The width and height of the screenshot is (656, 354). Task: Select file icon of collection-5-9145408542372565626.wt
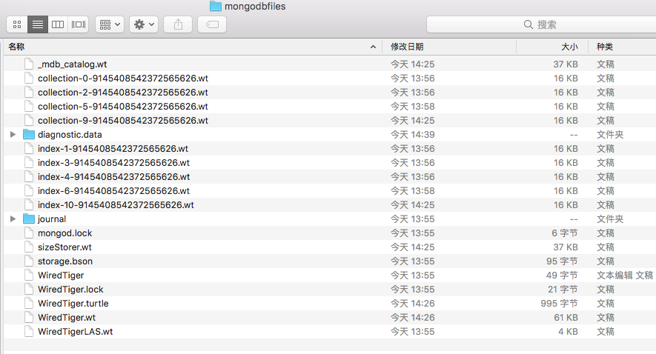click(29, 107)
